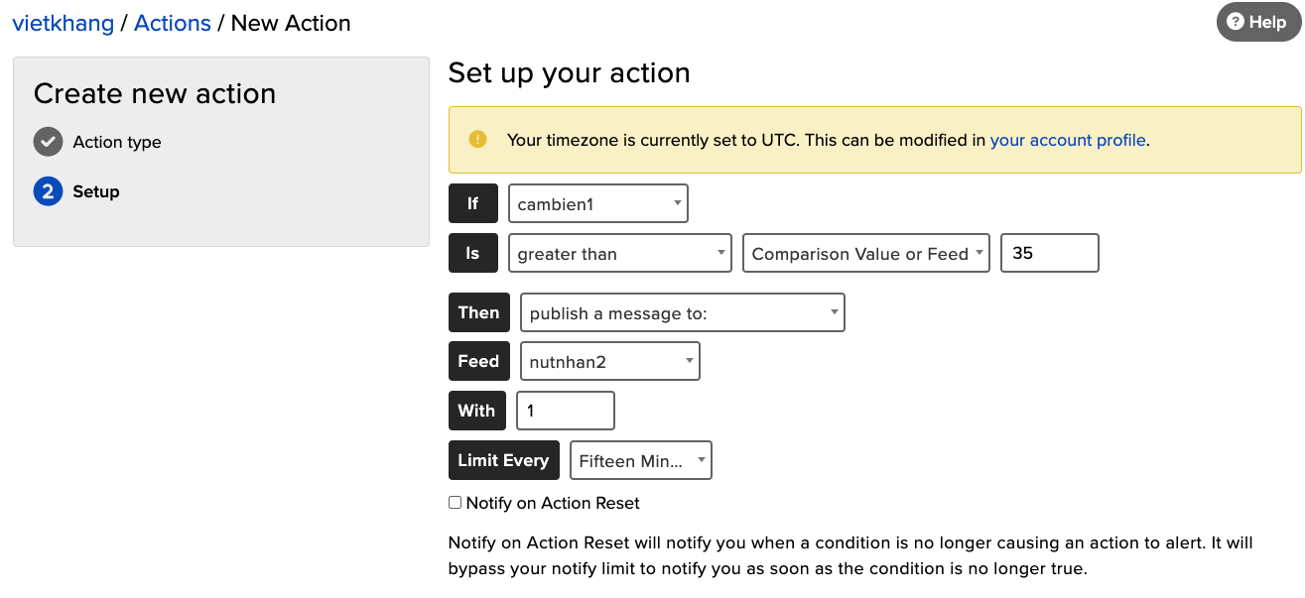Open the cambien1 feed dropdown
This screenshot has width=1305, height=598.
[597, 204]
